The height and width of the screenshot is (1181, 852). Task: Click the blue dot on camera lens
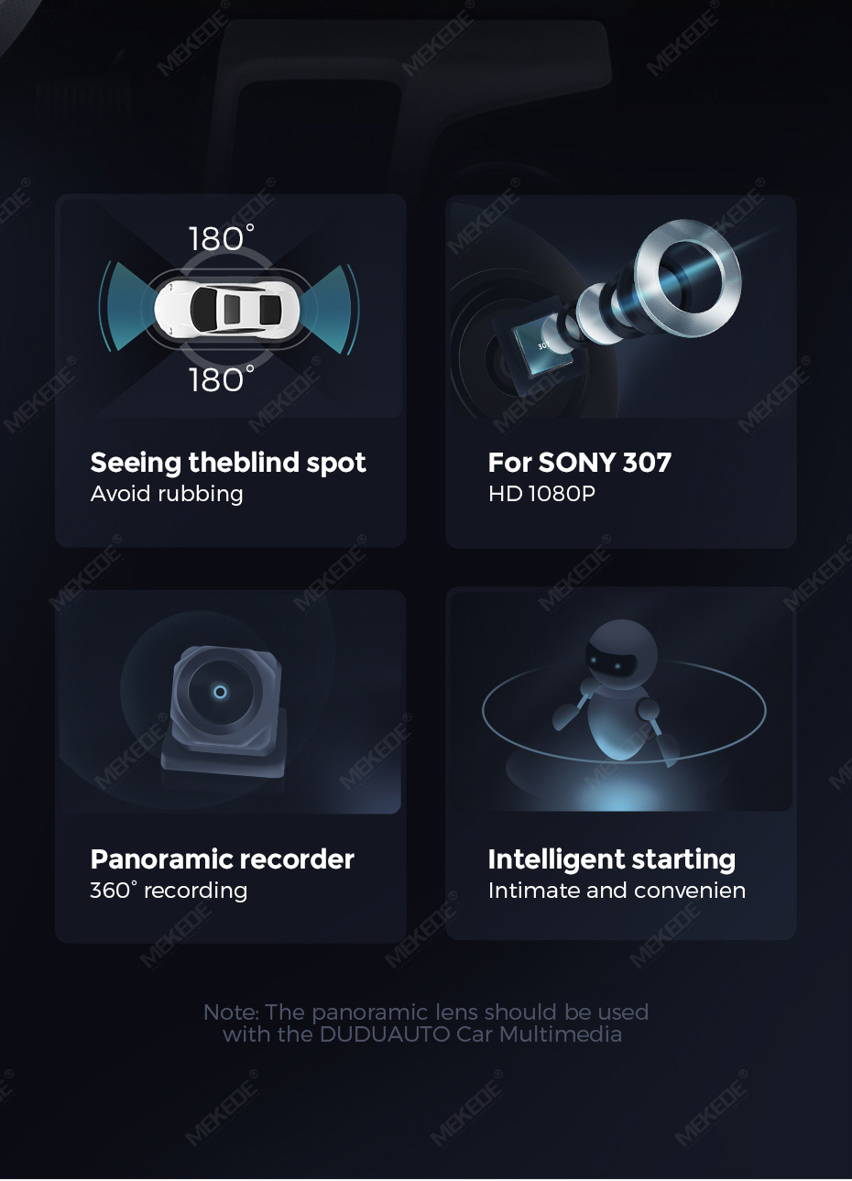[x=220, y=692]
